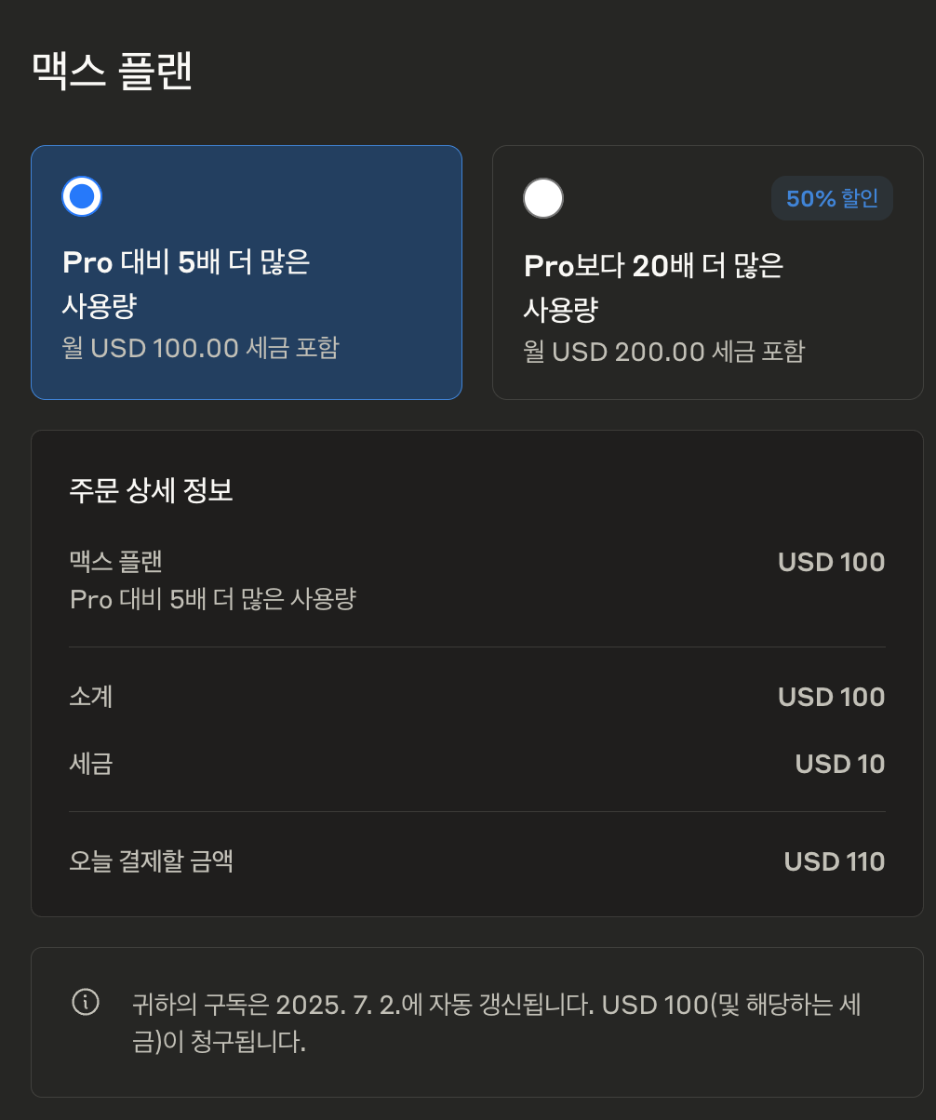This screenshot has width=936, height=1120.
Task: Choose the 'Pro 대비 5배 더 많은 사용량' card title
Action: tap(186, 284)
